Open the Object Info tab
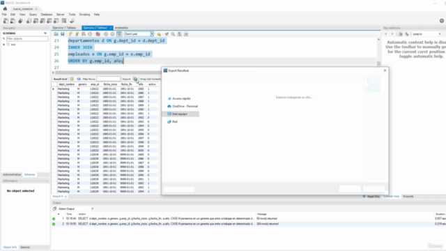446x251 pixels. pyautogui.click(x=10, y=248)
